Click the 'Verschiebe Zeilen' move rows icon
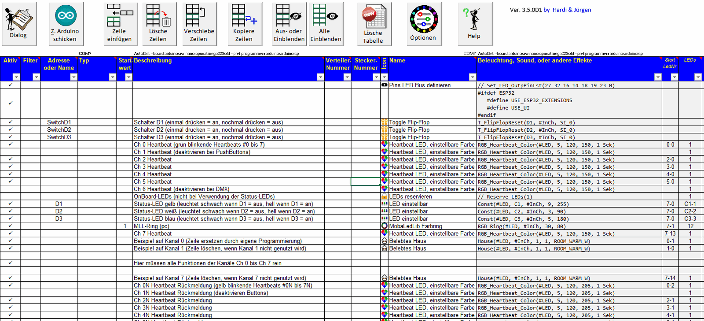Image resolution: width=704 pixels, height=321 pixels. tap(199, 24)
